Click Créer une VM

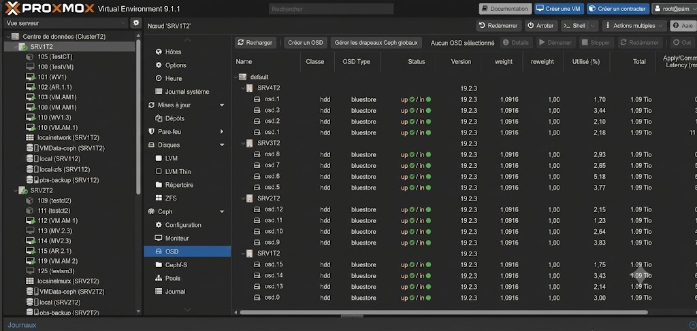click(560, 9)
